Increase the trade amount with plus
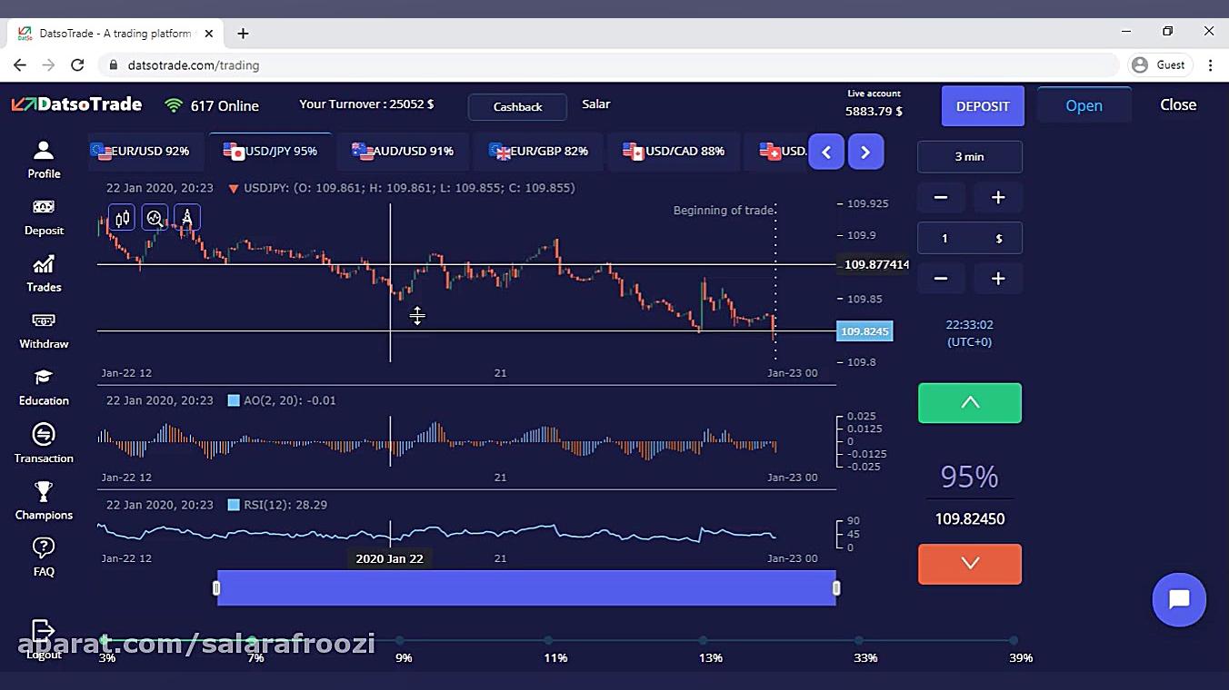The image size is (1229, 690). tap(998, 279)
